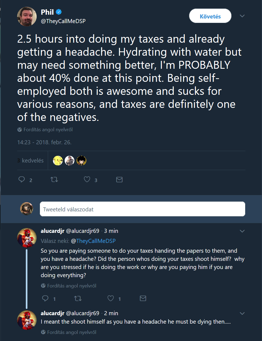Translate main tweet via Fordítás angol nyelvről

tap(48, 130)
